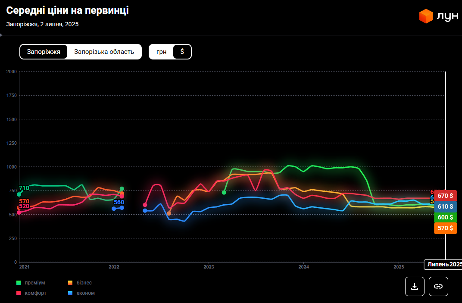Click the Липень 2025 date marker
The width and height of the screenshot is (462, 303).
(x=443, y=264)
